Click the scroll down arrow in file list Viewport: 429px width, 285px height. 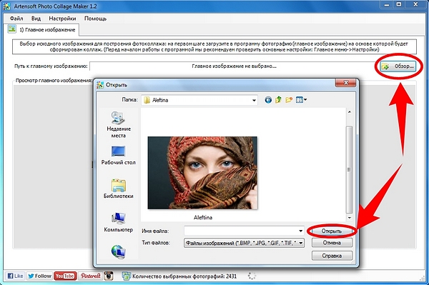(x=349, y=218)
